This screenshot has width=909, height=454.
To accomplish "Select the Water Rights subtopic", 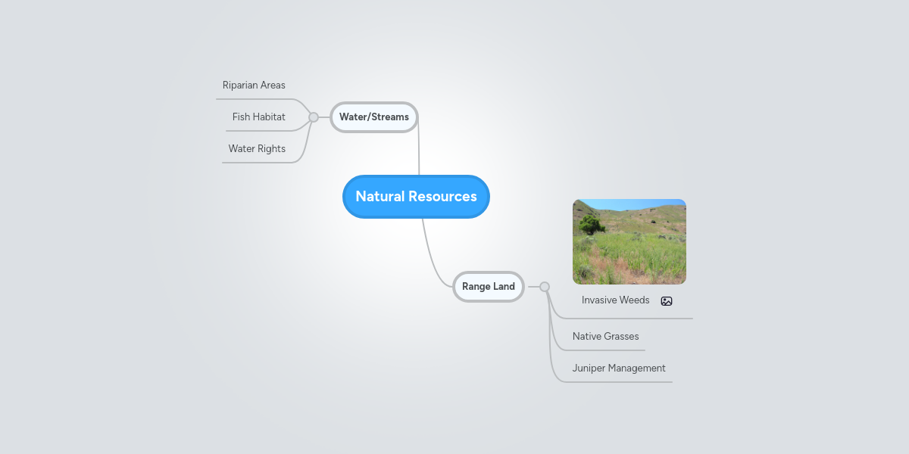I will tap(257, 148).
